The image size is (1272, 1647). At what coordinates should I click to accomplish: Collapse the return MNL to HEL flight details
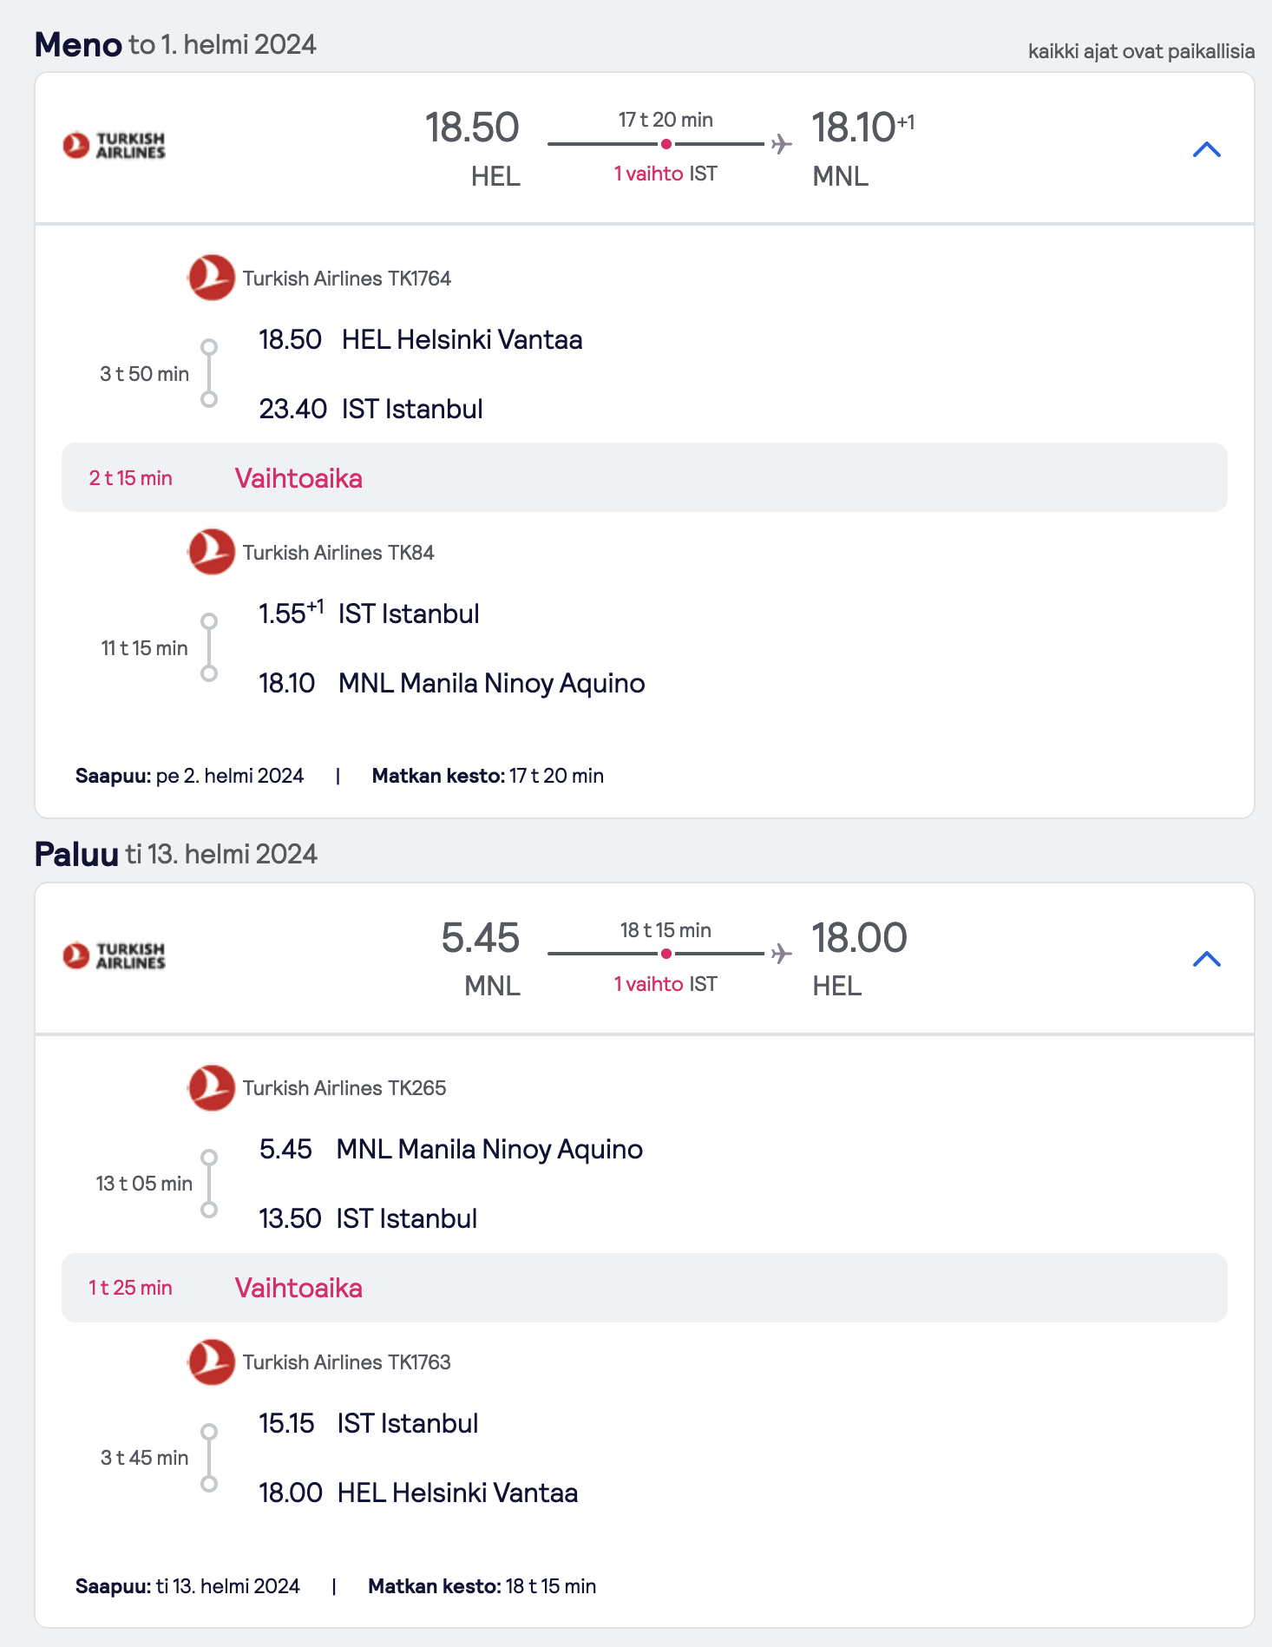tap(1206, 959)
